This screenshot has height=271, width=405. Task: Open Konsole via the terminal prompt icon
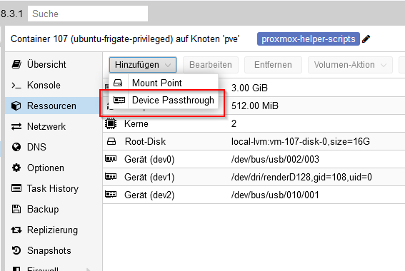tap(16, 85)
